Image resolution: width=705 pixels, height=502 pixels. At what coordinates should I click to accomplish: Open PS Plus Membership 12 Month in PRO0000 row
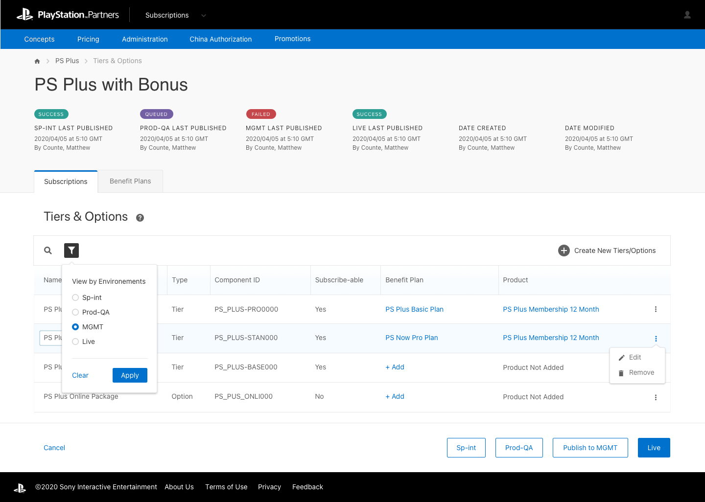click(x=551, y=309)
